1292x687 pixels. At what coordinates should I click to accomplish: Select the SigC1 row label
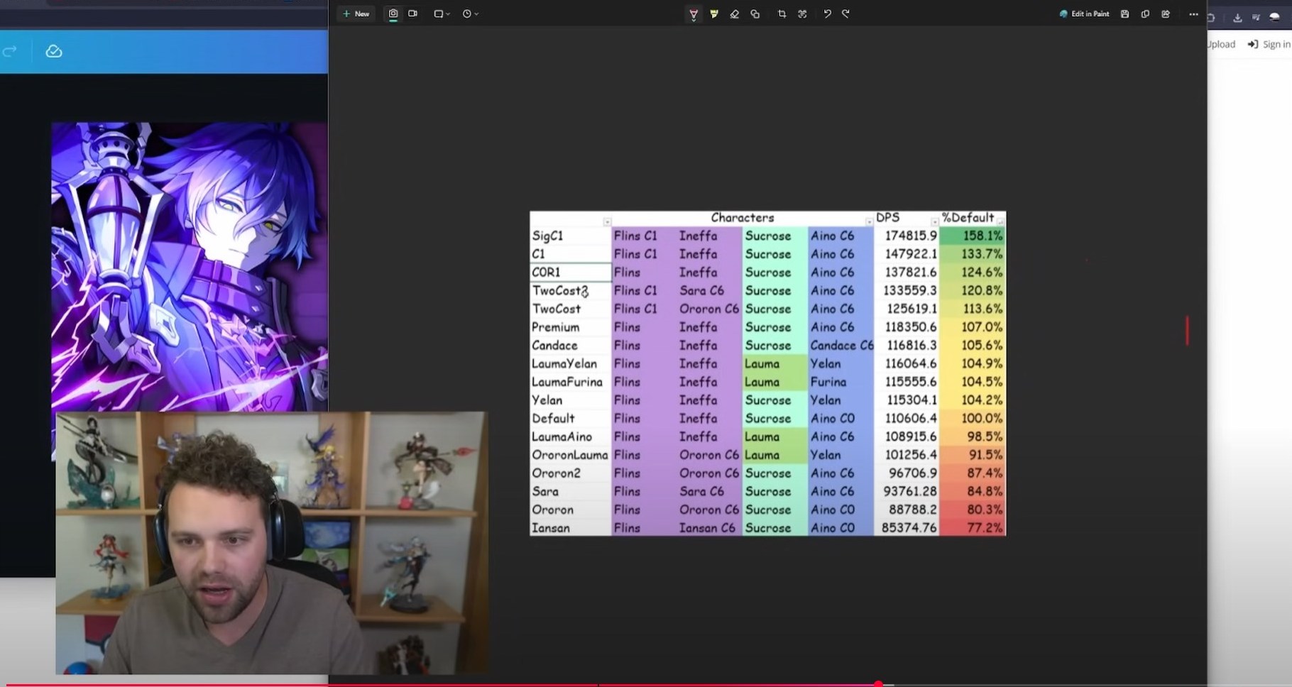tap(547, 236)
